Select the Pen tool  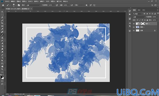pos(2,55)
